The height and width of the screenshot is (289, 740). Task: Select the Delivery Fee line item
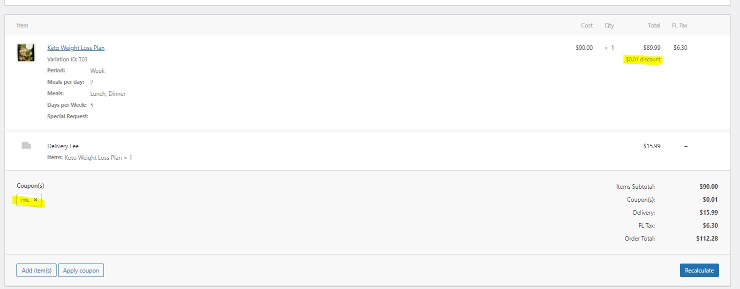pos(63,146)
